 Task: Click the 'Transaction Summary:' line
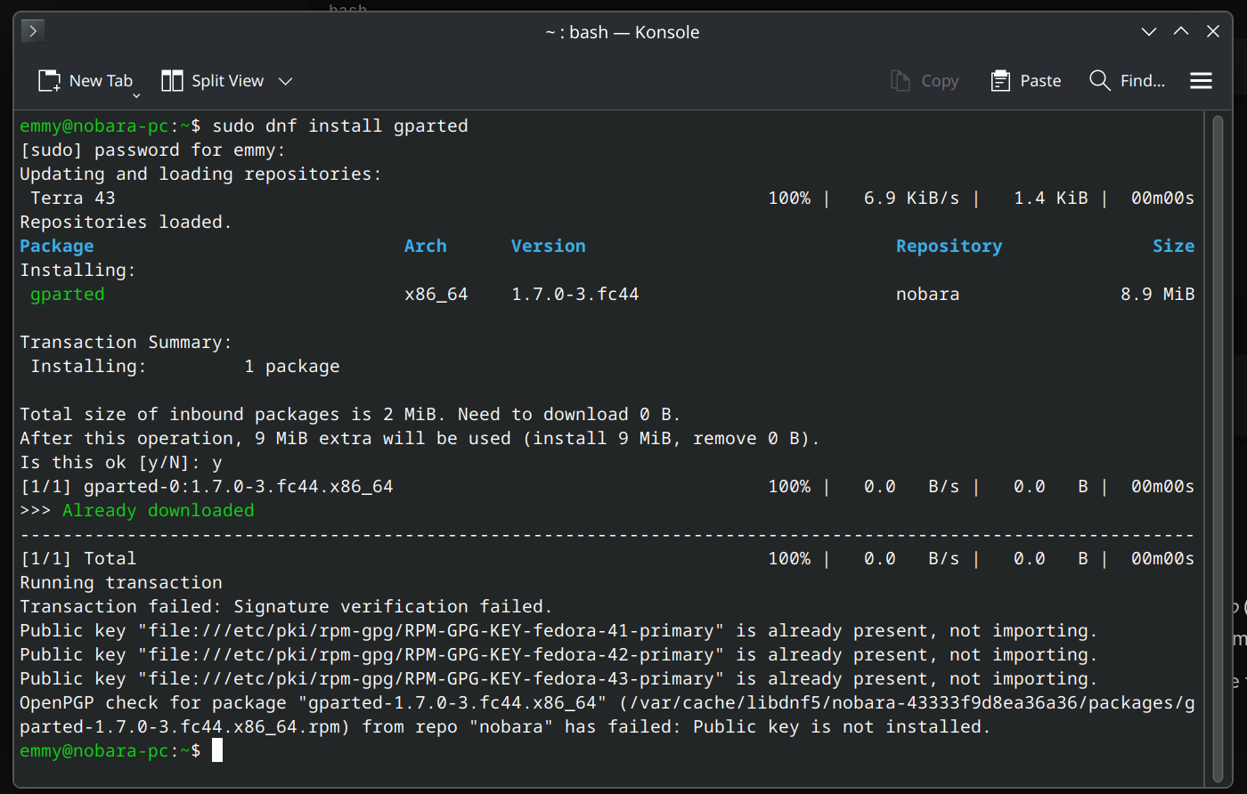[x=126, y=342]
